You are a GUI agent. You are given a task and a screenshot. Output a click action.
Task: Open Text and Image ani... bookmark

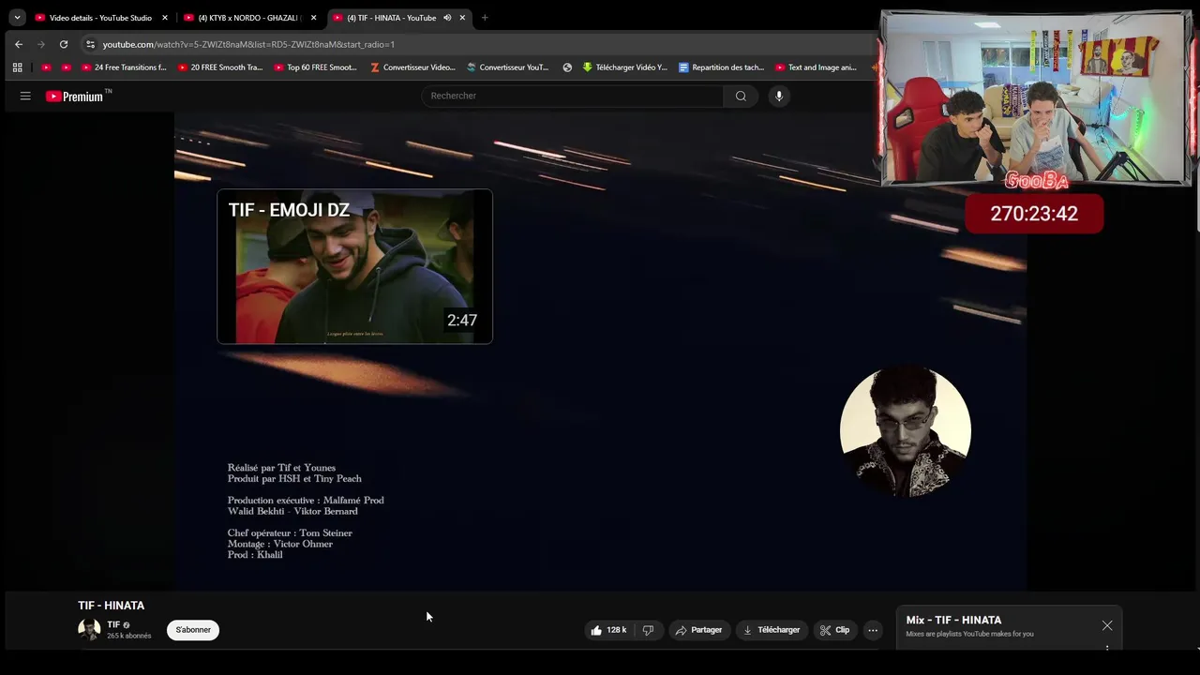pos(817,67)
